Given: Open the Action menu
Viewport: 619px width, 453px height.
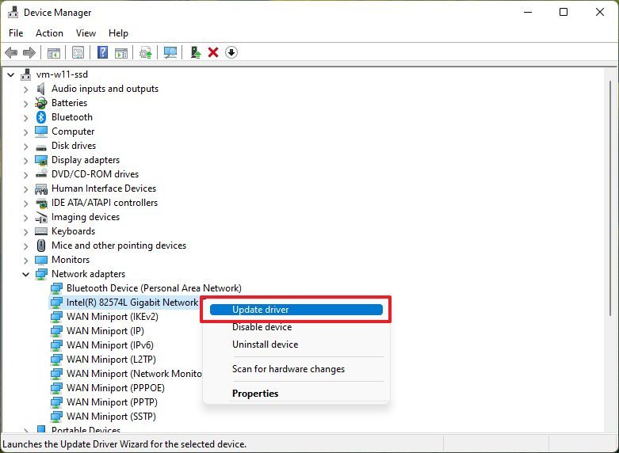Looking at the screenshot, I should click(x=49, y=33).
